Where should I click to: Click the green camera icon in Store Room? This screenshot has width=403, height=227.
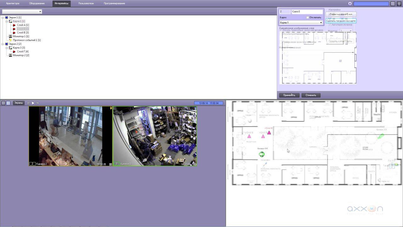coord(381,136)
